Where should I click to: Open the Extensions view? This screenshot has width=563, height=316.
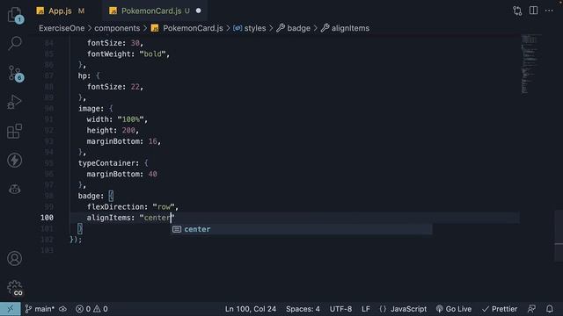click(x=15, y=131)
